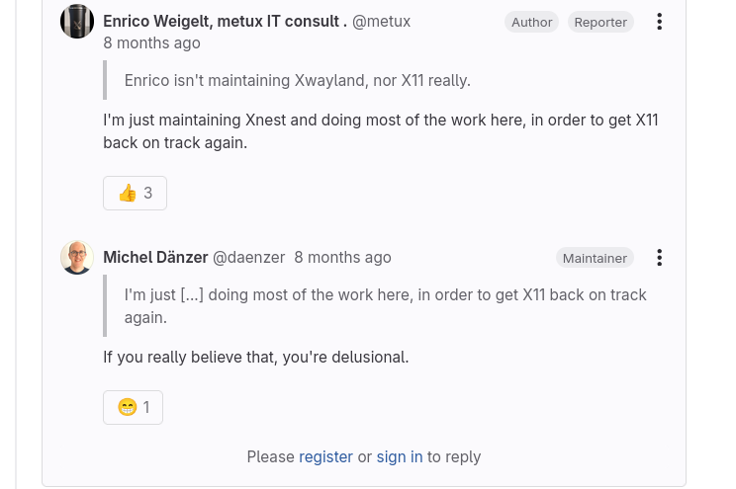This screenshot has height=489, width=736.
Task: Follow the register link
Action: pyautogui.click(x=325, y=456)
